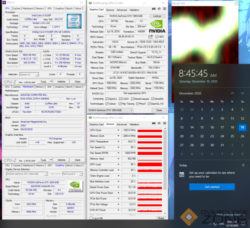
Task: Toggle the UEFI checkbox in GPU-Z
Action: click(157, 37)
